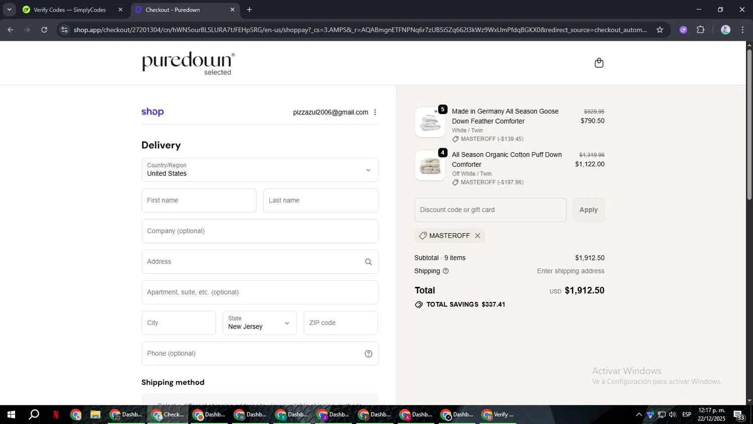This screenshot has width=753, height=424.
Task: Open the Windows notification center
Action: coord(739,415)
